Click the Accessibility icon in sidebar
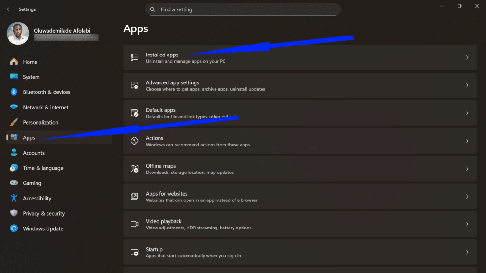The height and width of the screenshot is (273, 486). (13, 198)
